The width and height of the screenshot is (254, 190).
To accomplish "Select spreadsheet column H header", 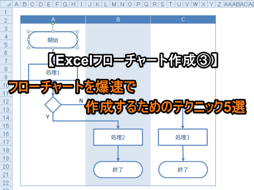I will point(73,4).
